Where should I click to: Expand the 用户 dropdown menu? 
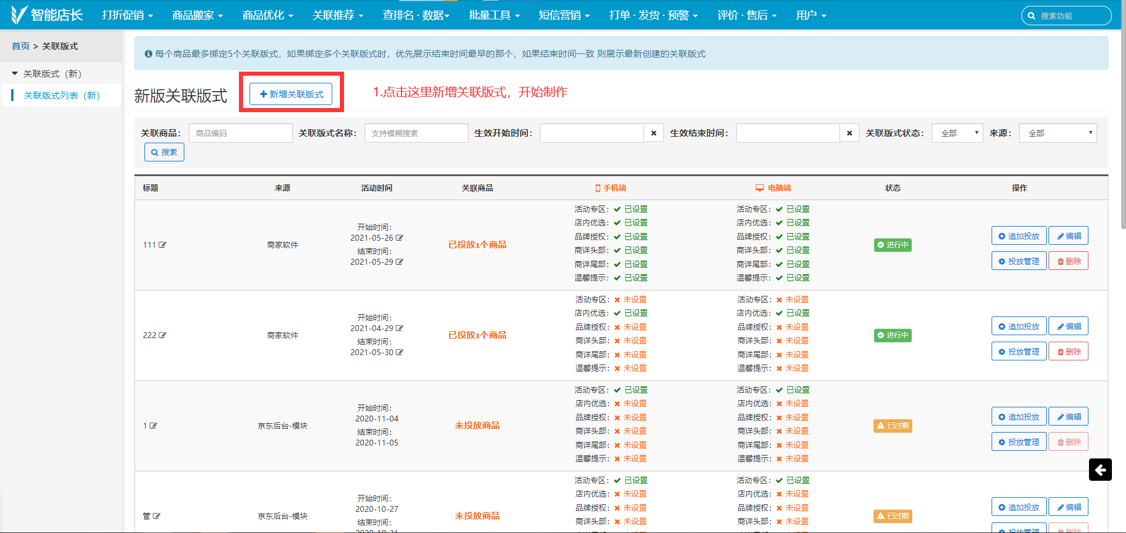(x=811, y=15)
